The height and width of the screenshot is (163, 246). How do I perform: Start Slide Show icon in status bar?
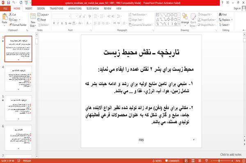207,161
